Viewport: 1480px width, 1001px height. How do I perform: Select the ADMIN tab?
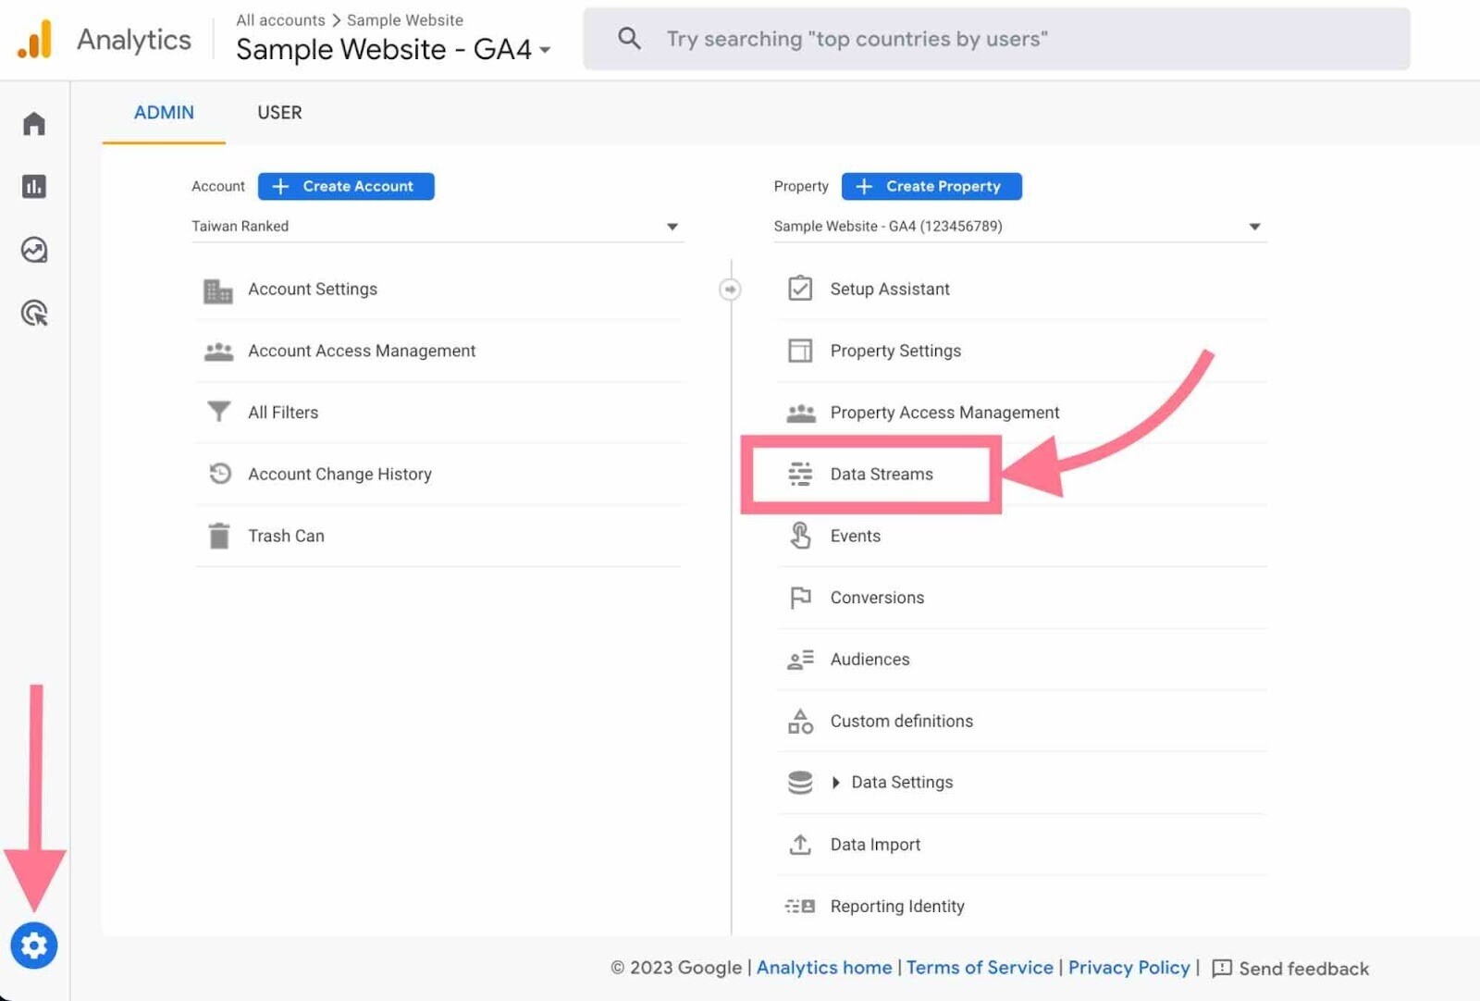[164, 112]
